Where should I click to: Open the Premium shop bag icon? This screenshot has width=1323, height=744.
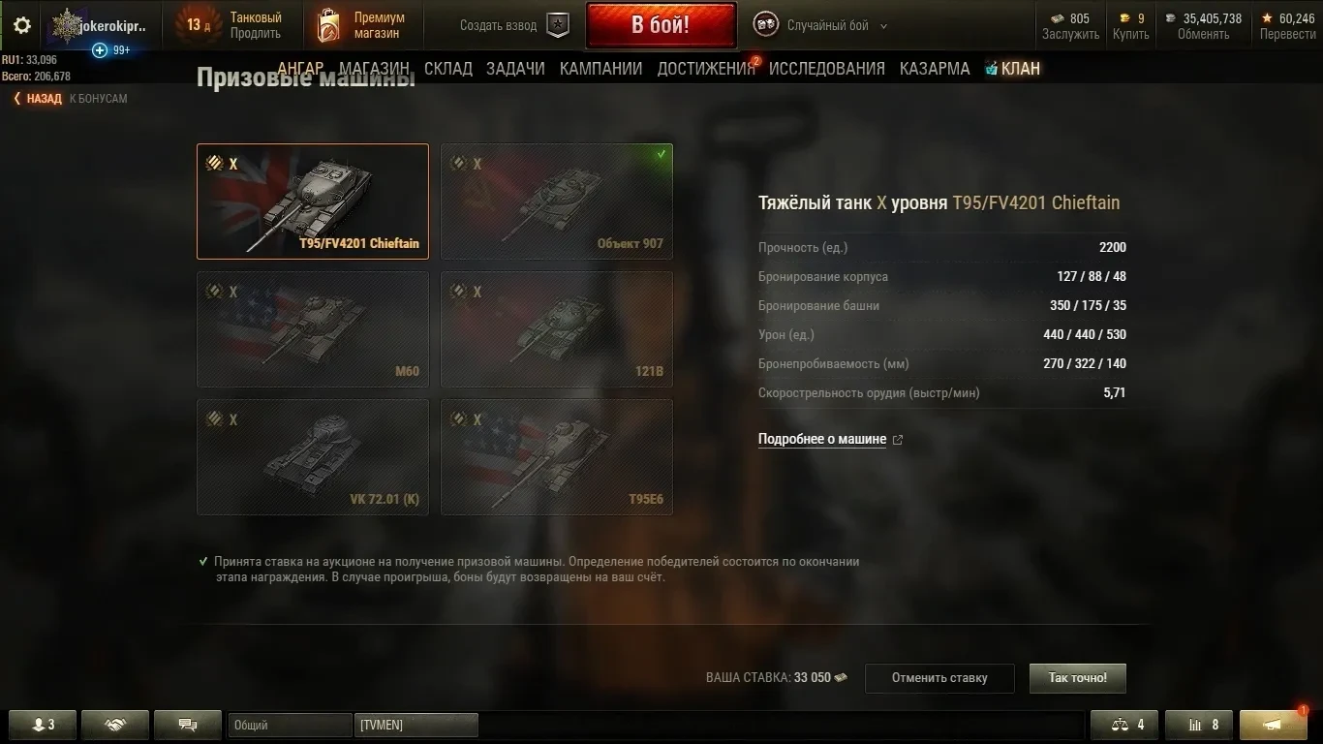[328, 26]
